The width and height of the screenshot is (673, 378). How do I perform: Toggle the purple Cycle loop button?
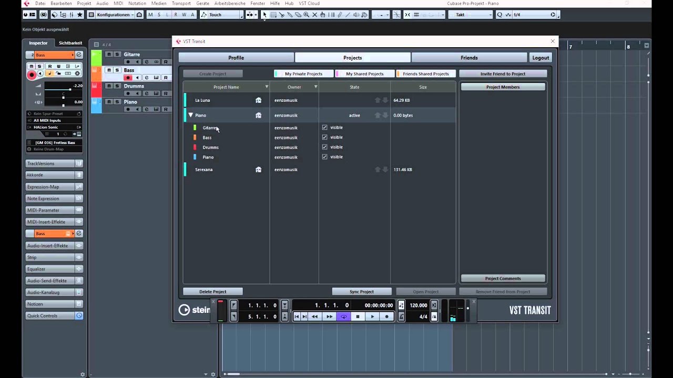pos(343,317)
